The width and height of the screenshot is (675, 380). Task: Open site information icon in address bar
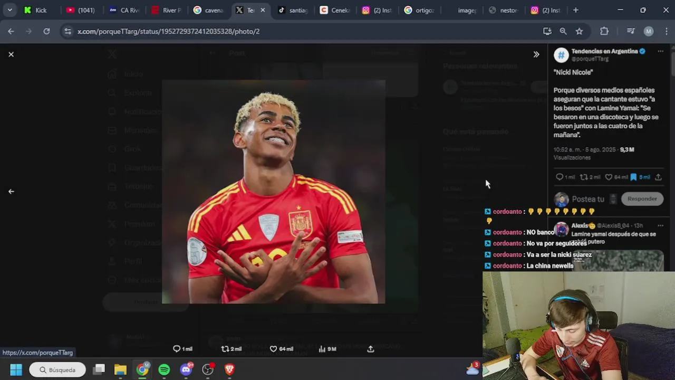pyautogui.click(x=67, y=32)
